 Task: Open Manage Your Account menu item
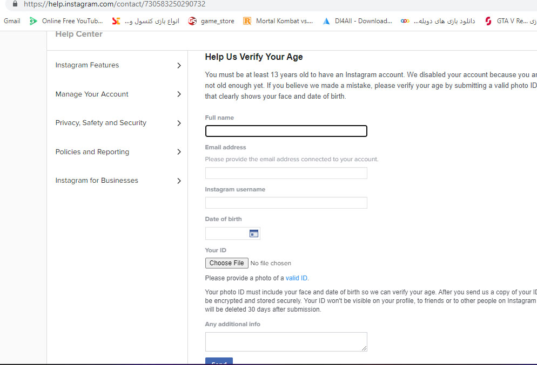(92, 94)
